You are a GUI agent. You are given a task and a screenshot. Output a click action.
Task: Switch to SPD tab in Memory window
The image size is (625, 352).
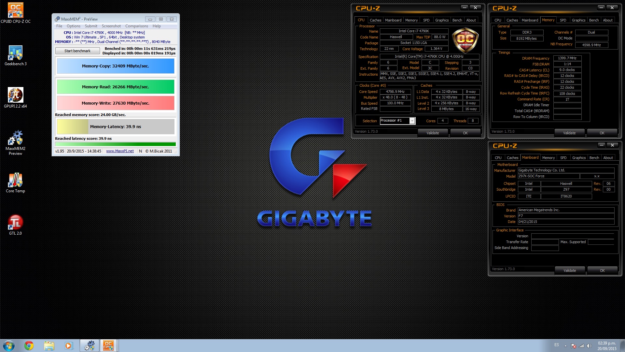[x=563, y=20]
